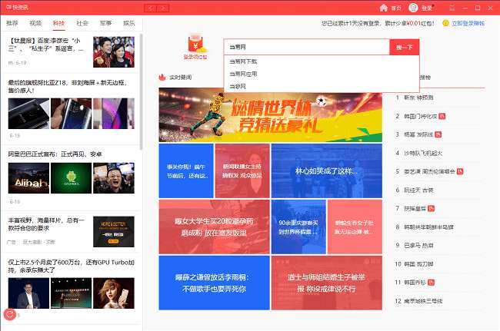Switch to the 视频 tab

[35, 23]
